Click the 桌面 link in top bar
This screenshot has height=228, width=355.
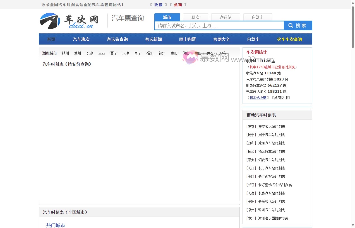pos(178,5)
